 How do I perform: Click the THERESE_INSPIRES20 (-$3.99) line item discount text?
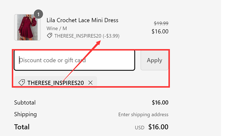[87, 36]
